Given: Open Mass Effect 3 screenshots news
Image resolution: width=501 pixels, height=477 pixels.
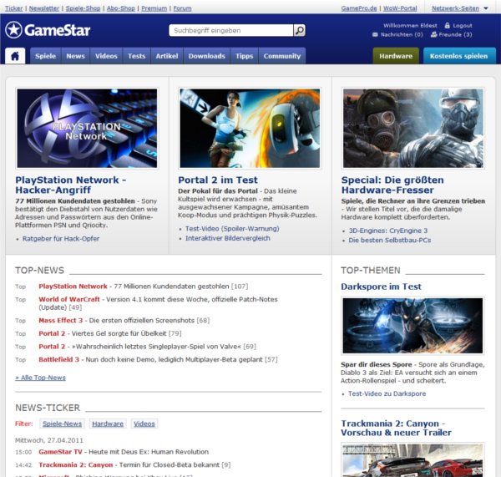Looking at the screenshot, I should click(124, 321).
